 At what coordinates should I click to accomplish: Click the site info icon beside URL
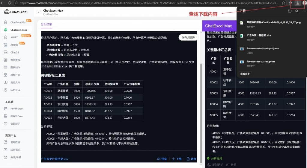[17, 3]
